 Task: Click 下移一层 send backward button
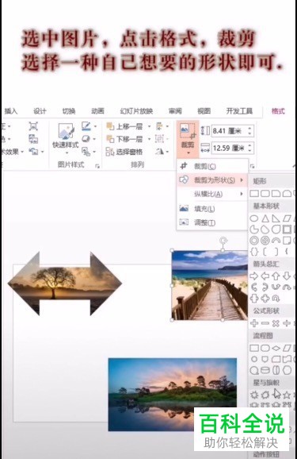(124, 139)
